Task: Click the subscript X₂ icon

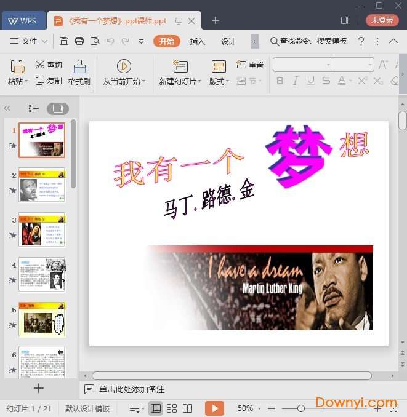Action: [x=378, y=81]
